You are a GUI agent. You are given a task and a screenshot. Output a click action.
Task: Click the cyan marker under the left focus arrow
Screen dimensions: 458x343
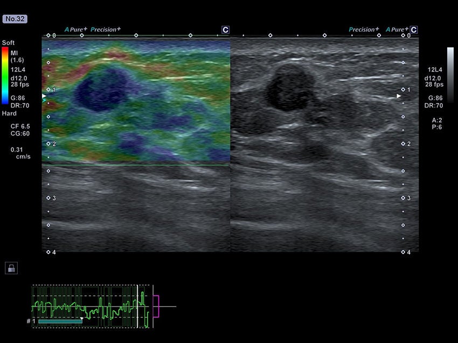point(44,101)
